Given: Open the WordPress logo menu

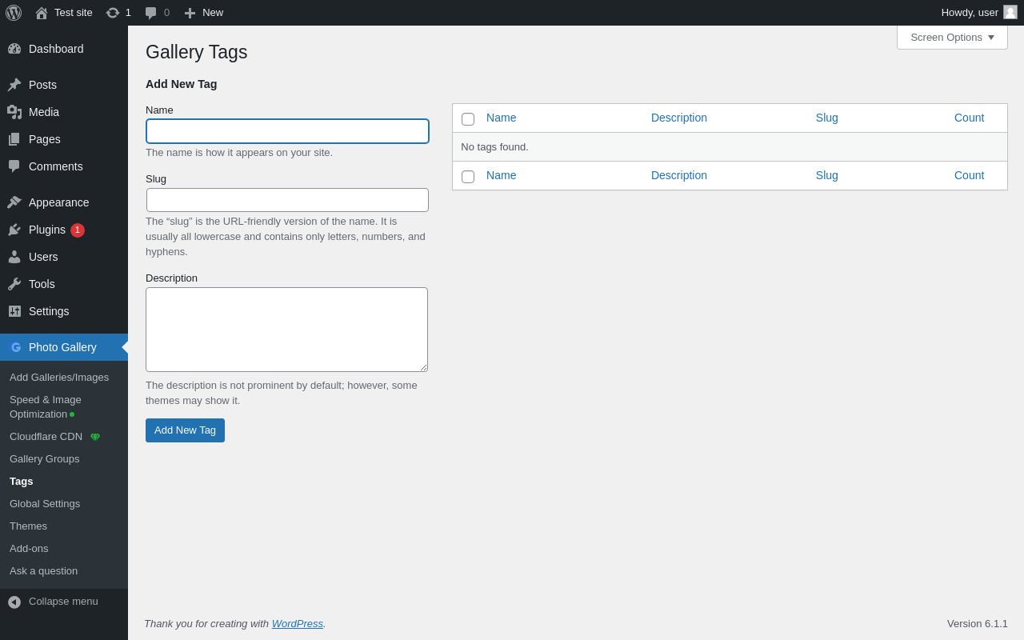Looking at the screenshot, I should [x=14, y=13].
